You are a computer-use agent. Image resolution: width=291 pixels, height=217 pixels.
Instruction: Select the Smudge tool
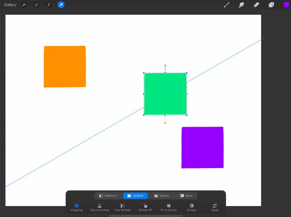[241, 5]
